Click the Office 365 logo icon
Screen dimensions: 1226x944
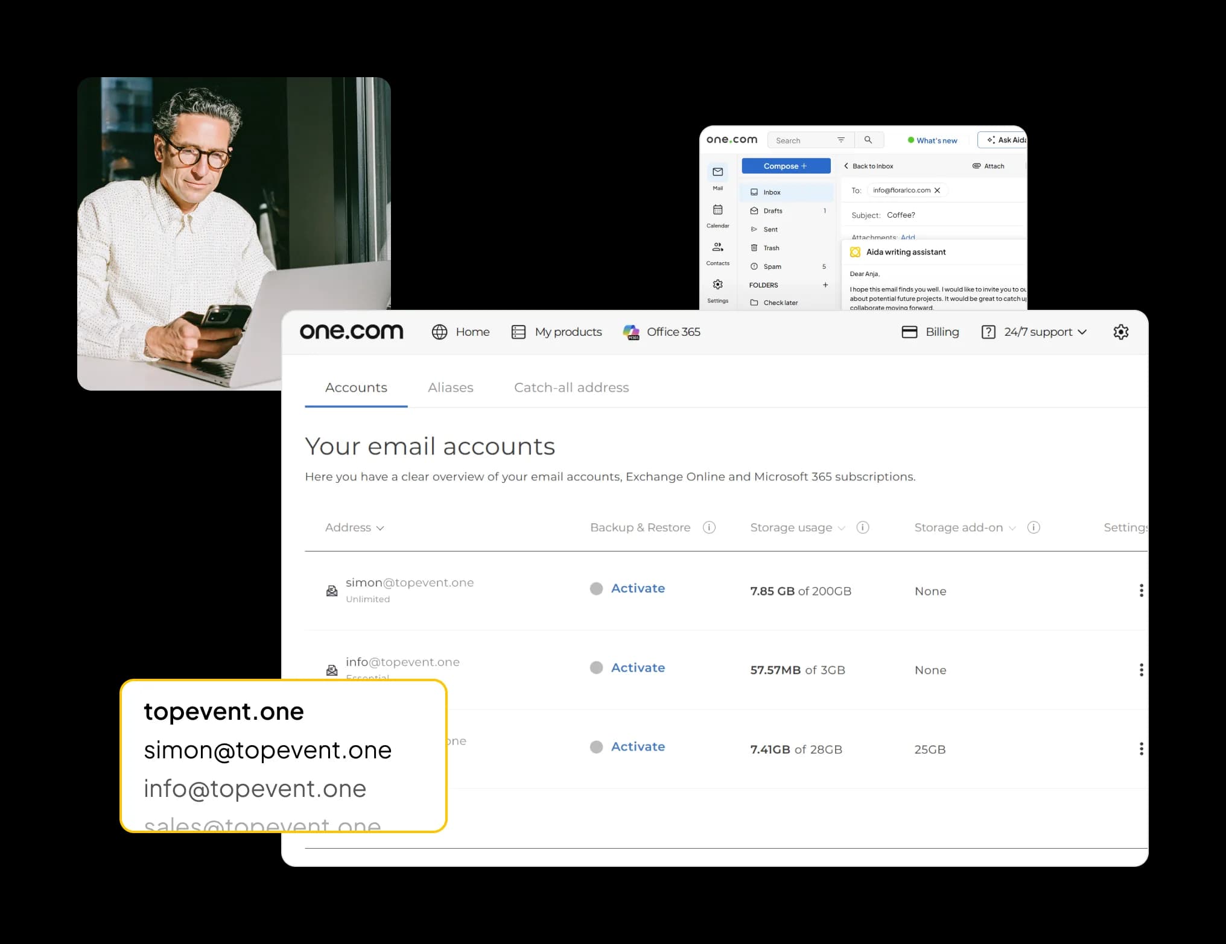pos(631,332)
